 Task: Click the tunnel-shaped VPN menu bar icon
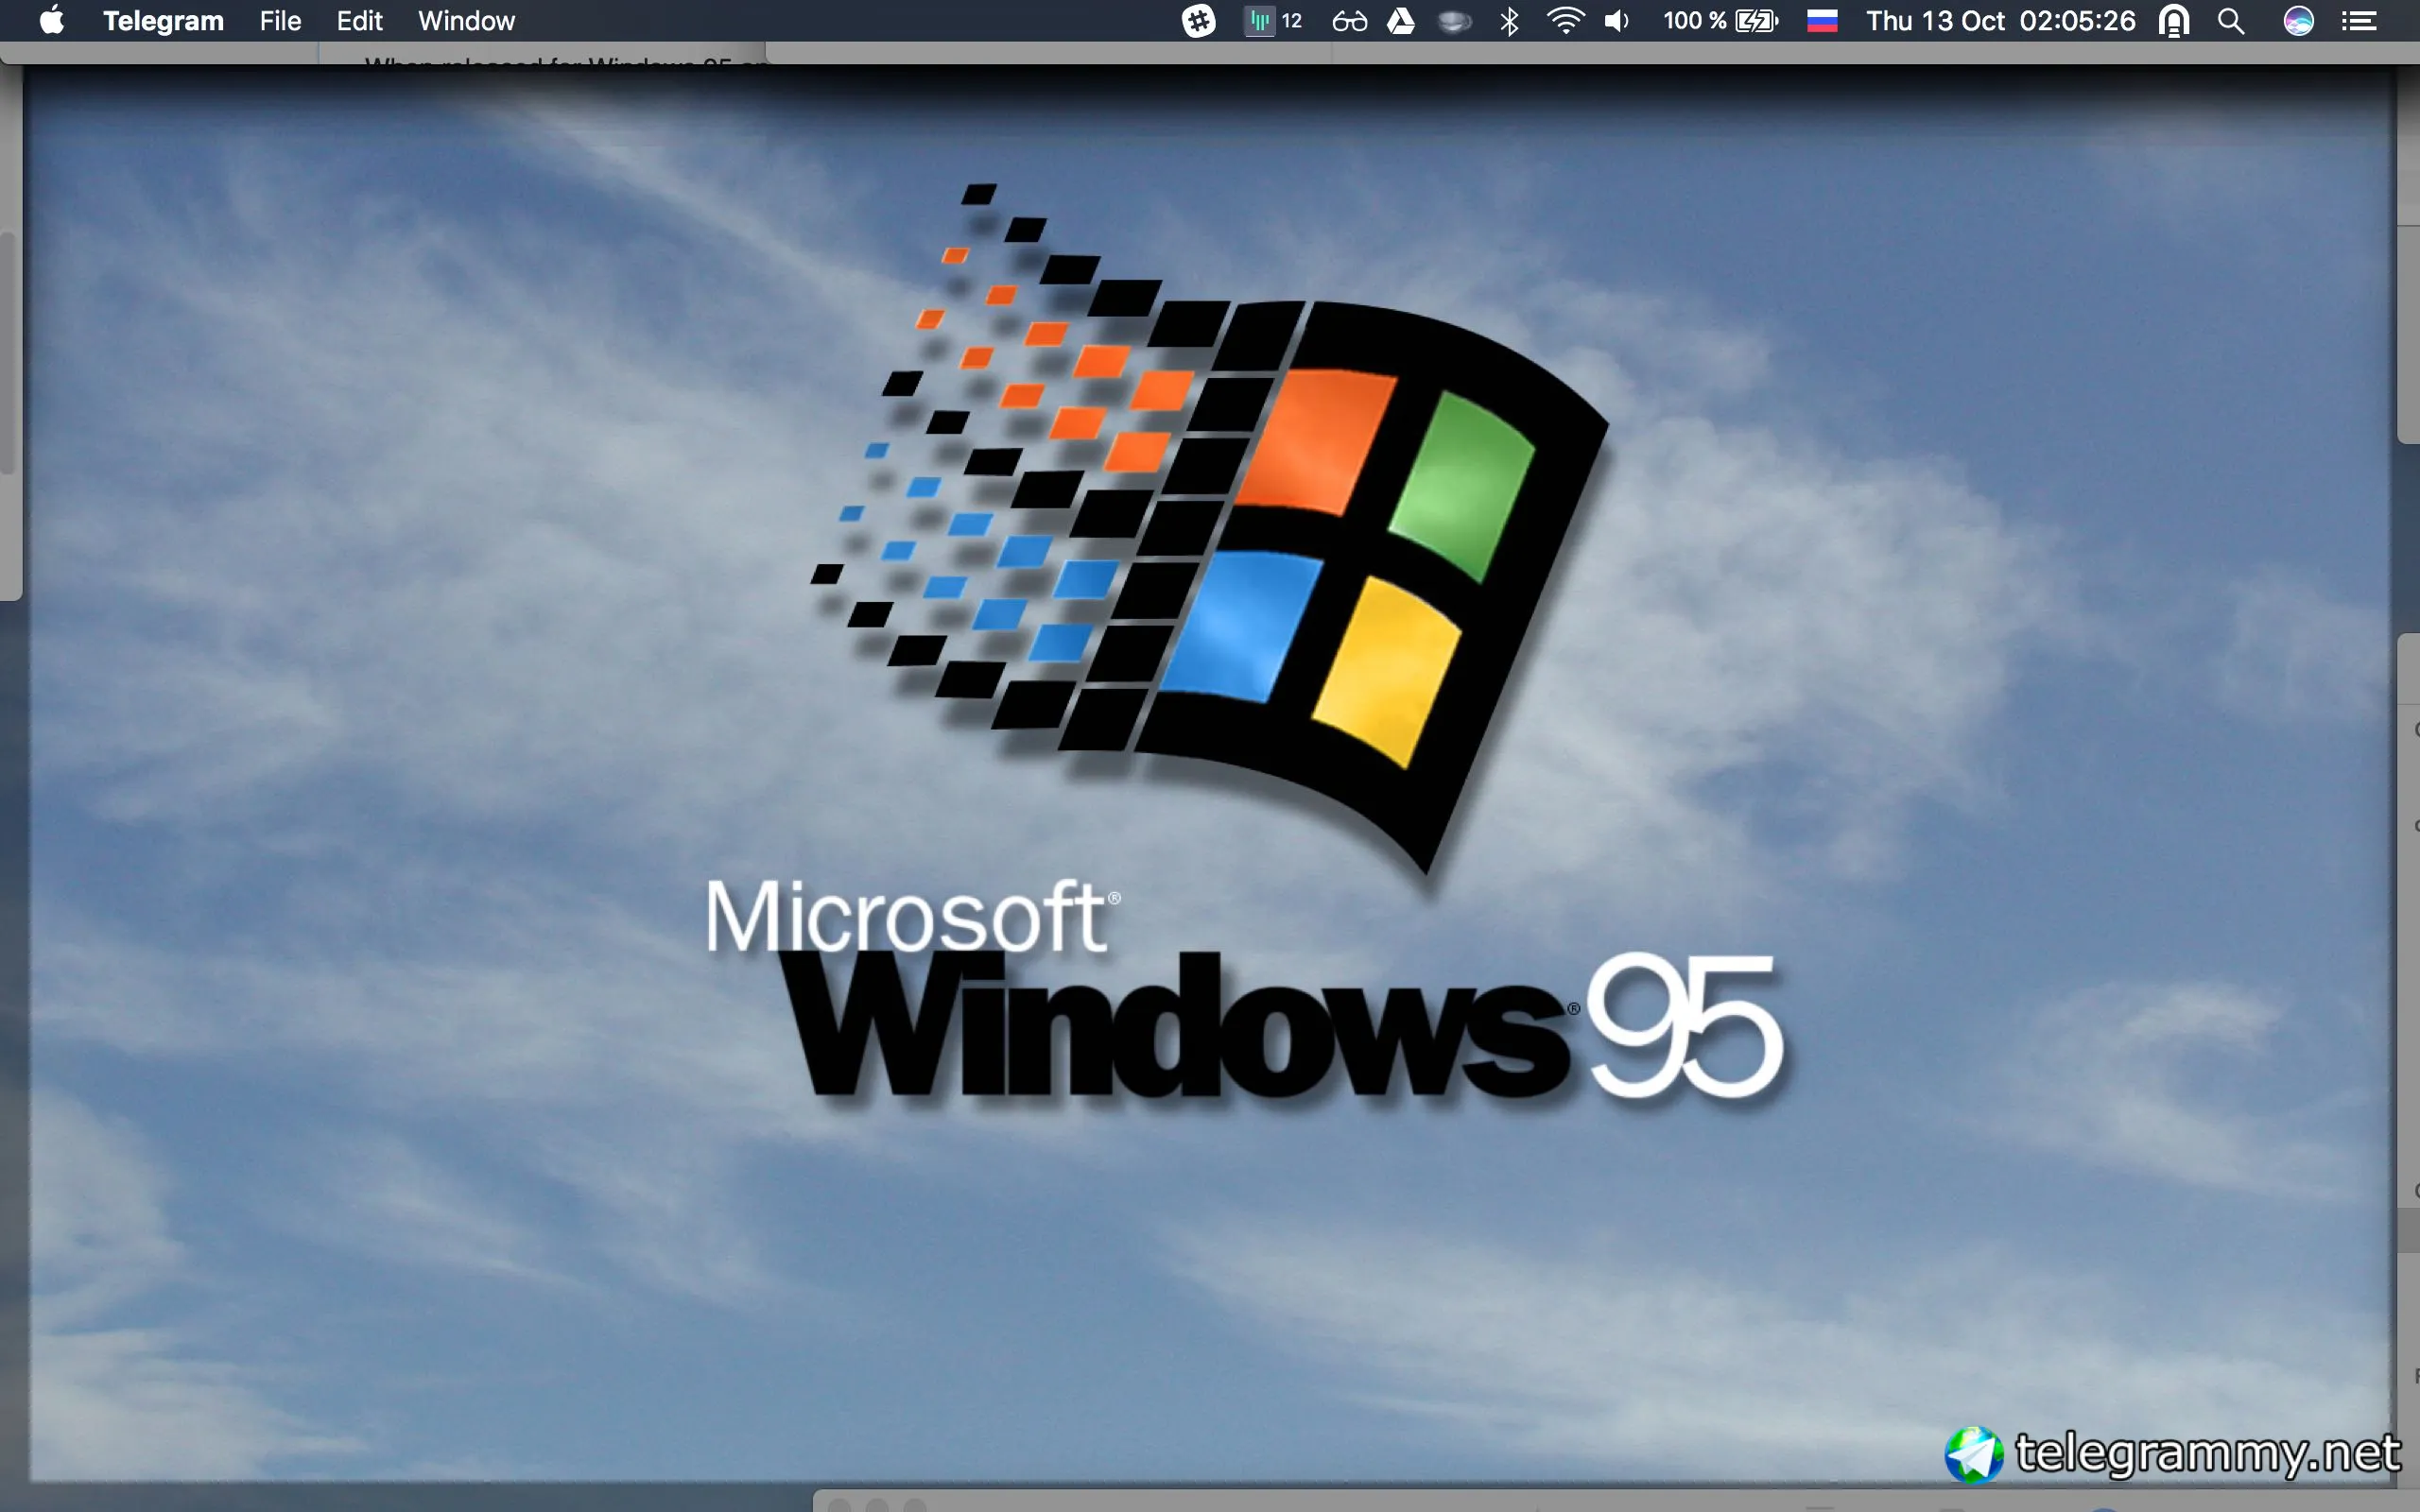pos(2174,21)
